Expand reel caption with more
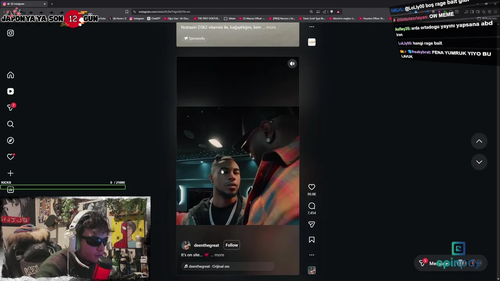500x281 pixels. [x=219, y=255]
